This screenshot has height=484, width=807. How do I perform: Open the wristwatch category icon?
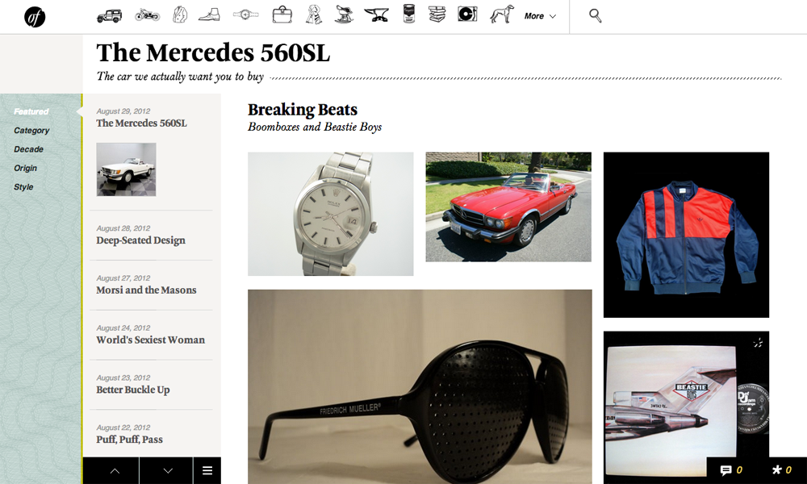[245, 15]
